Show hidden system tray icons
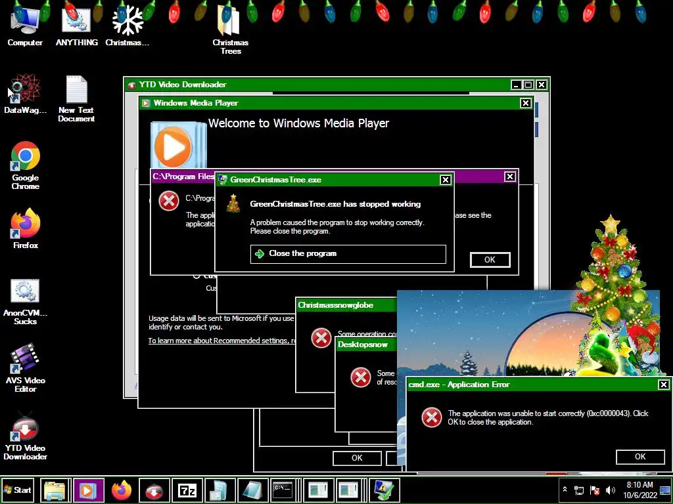This screenshot has width=673, height=504. [x=565, y=490]
